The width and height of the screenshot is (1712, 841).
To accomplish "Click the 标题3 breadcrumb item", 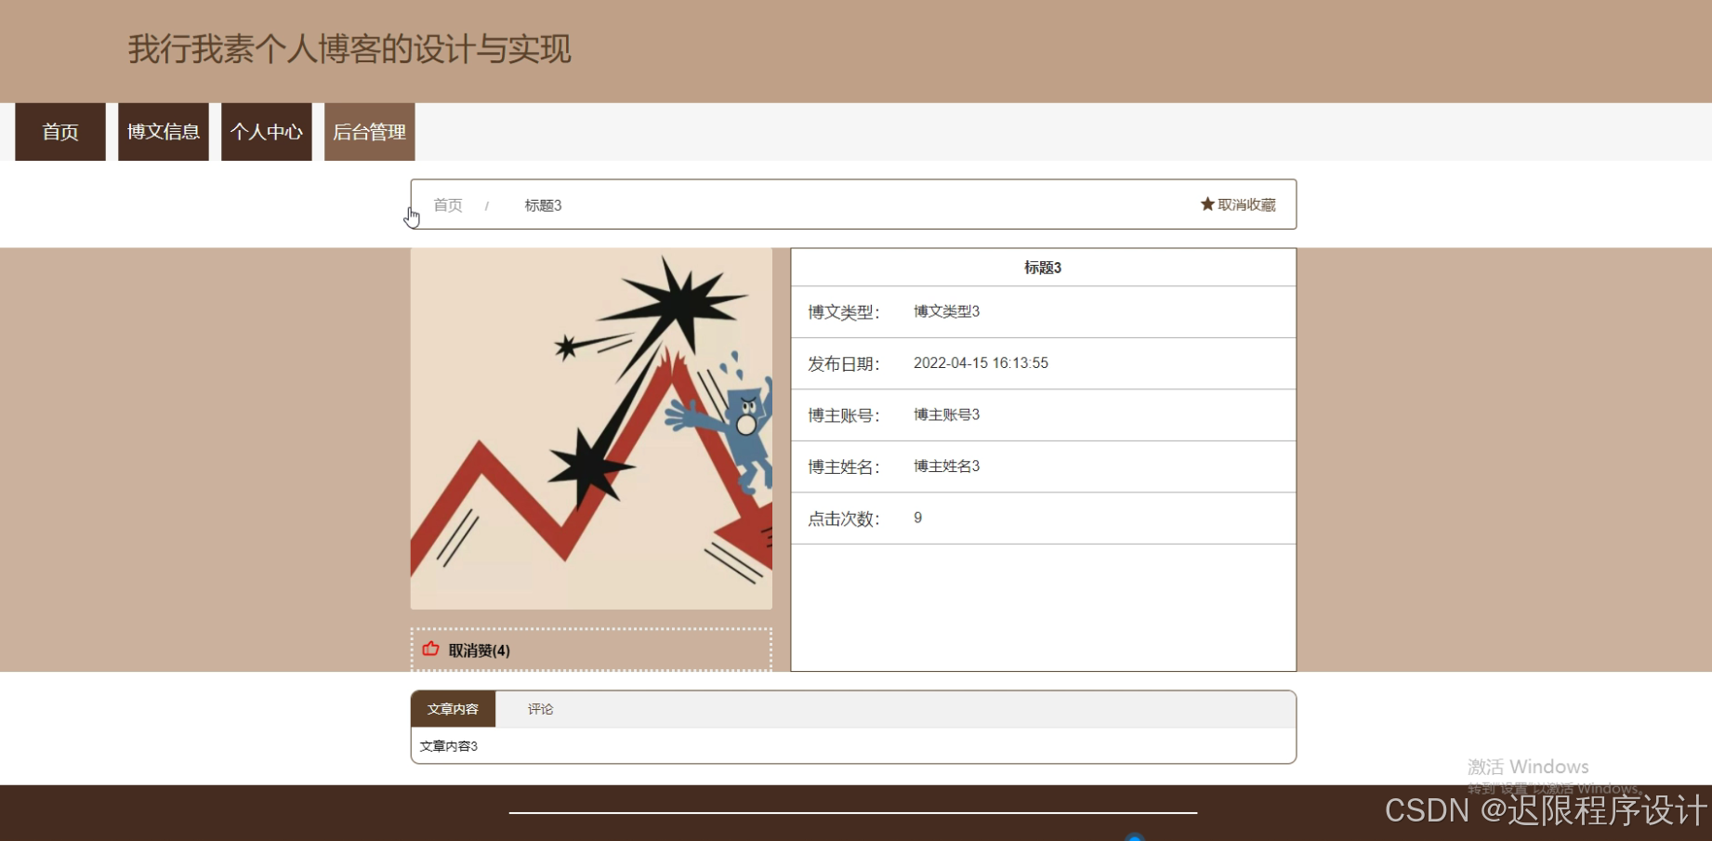I will pyautogui.click(x=543, y=205).
